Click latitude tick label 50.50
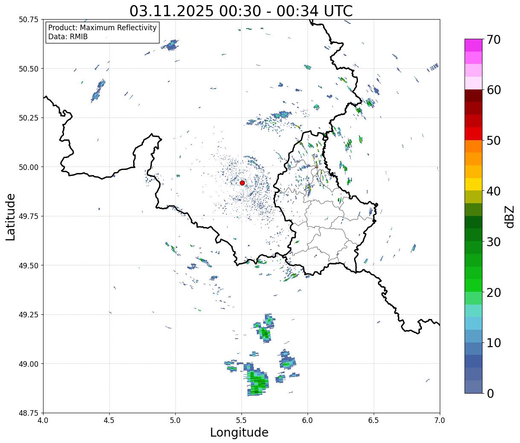The height and width of the screenshot is (443, 520). [29, 69]
